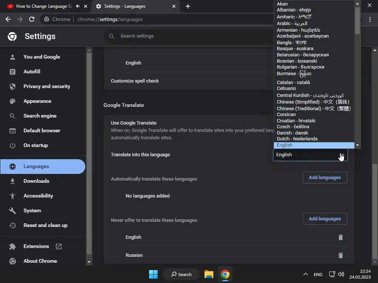Click the System wrench icon
Screen dimensions: 378x283
pyautogui.click(x=12, y=210)
